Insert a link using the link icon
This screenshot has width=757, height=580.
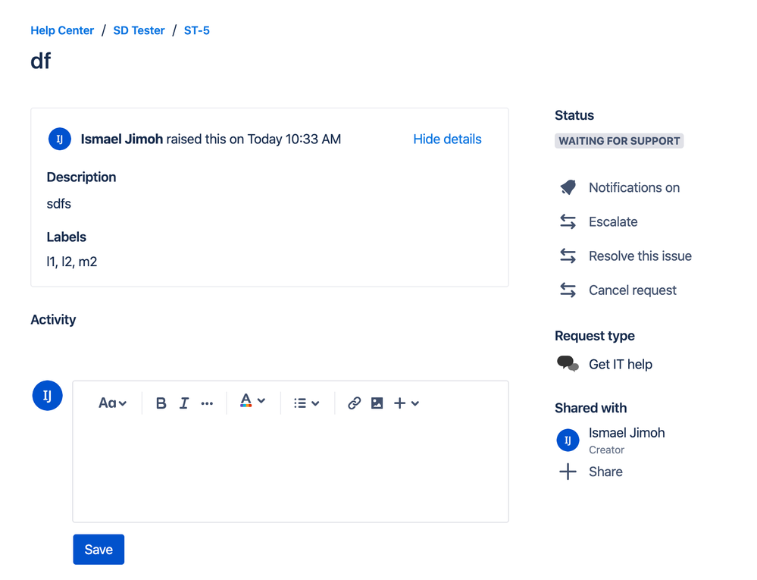click(x=354, y=403)
